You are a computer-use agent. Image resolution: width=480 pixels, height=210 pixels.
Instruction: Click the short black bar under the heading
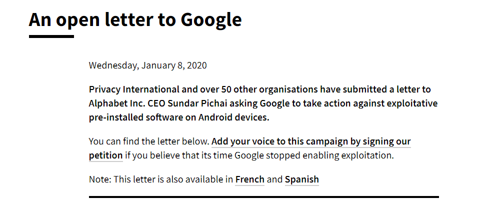point(51,36)
